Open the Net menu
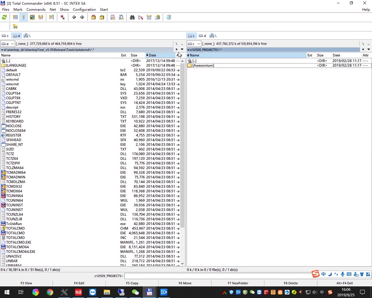Screen dimensions: 372x298 point(53,9)
